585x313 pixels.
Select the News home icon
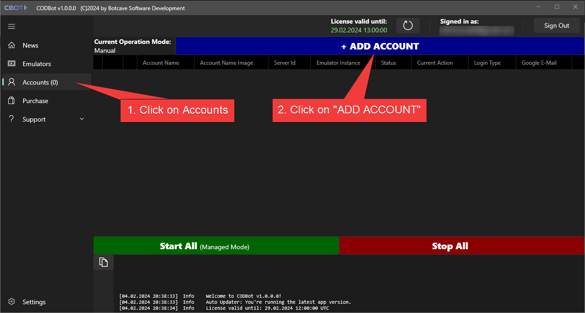point(11,45)
